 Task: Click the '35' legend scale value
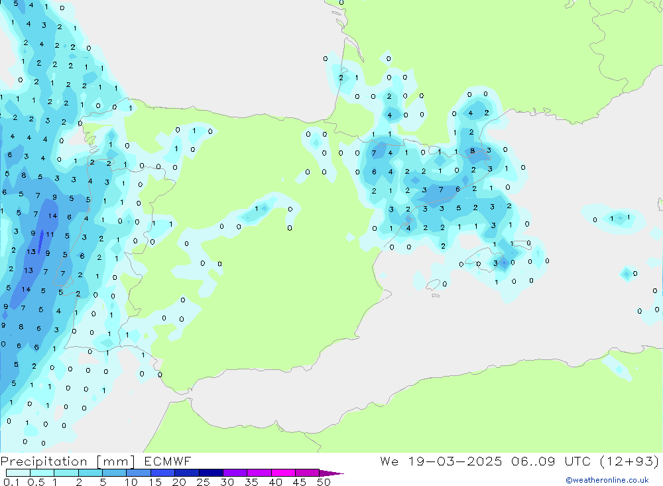(x=251, y=482)
